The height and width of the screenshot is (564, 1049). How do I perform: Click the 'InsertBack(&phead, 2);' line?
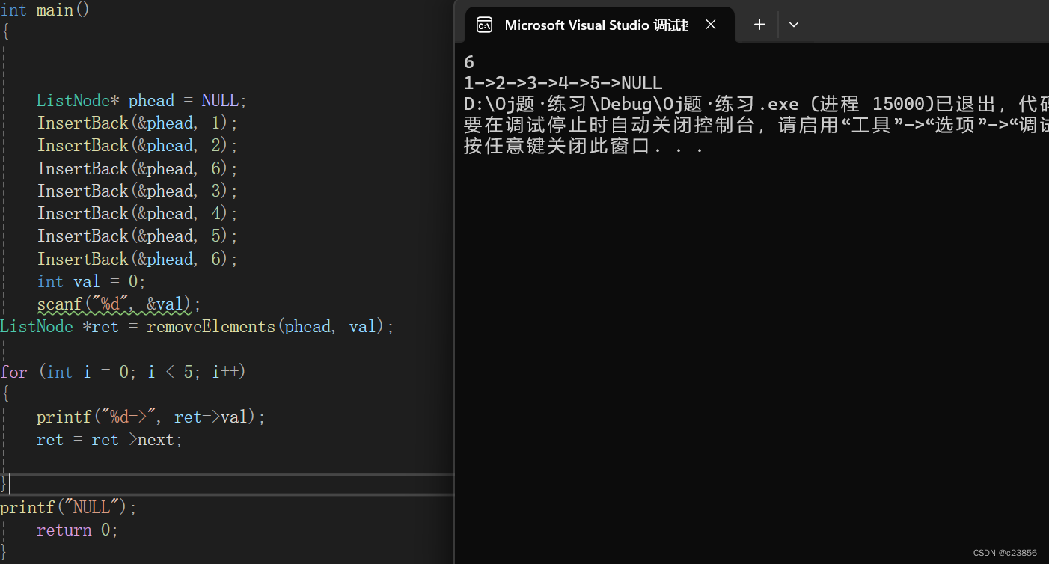point(138,145)
